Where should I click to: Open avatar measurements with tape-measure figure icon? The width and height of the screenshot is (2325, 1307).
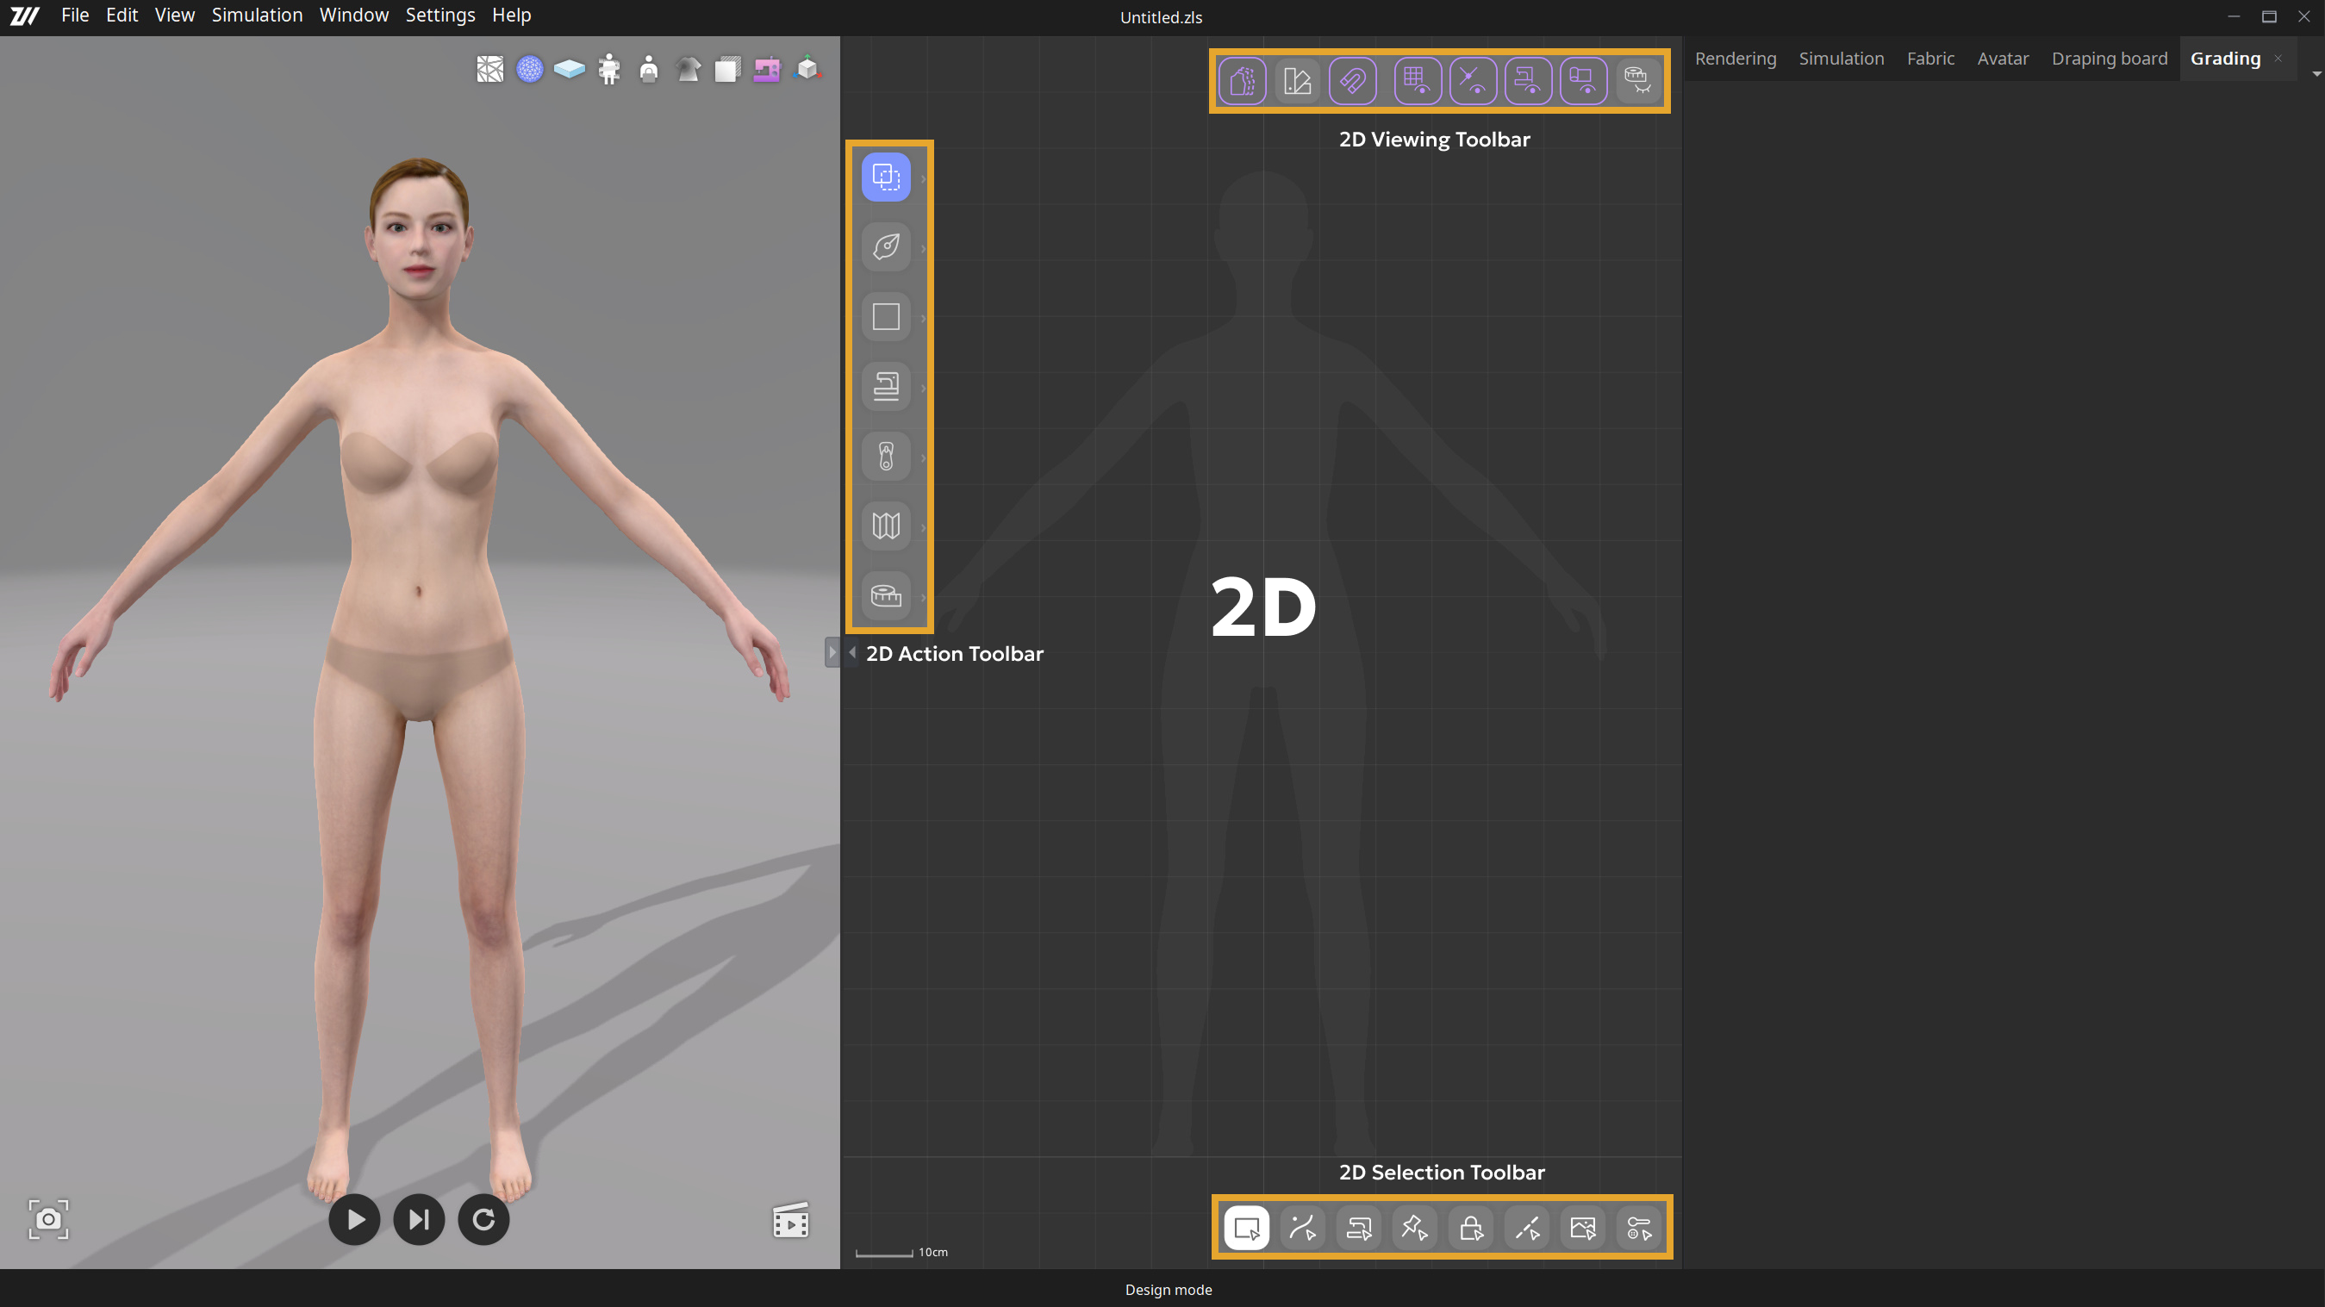pos(608,69)
